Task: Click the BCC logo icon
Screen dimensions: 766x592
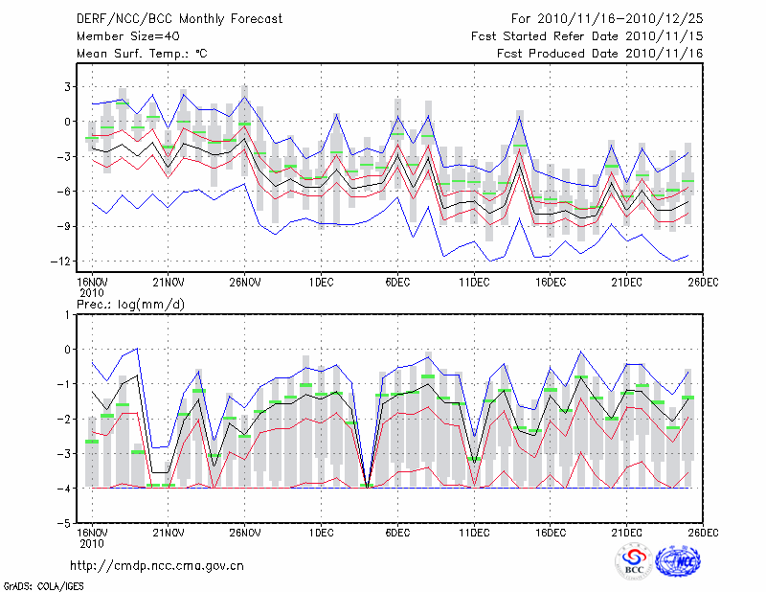Action: click(x=634, y=562)
